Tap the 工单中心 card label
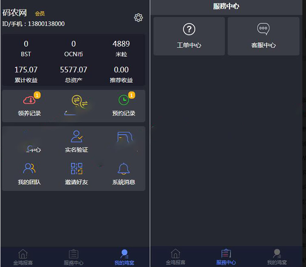This screenshot has height=267, width=306. pos(189,45)
